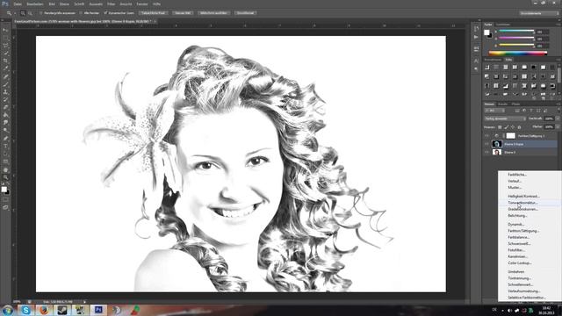This screenshot has height=316, width=562.
Task: Choose Tonwertkorrektur... from the popup menu
Action: 522,203
